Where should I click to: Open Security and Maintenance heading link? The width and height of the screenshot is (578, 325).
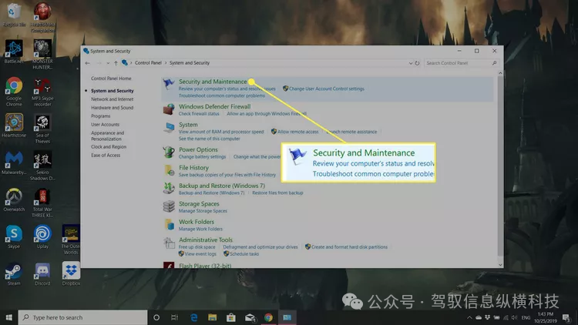213,82
